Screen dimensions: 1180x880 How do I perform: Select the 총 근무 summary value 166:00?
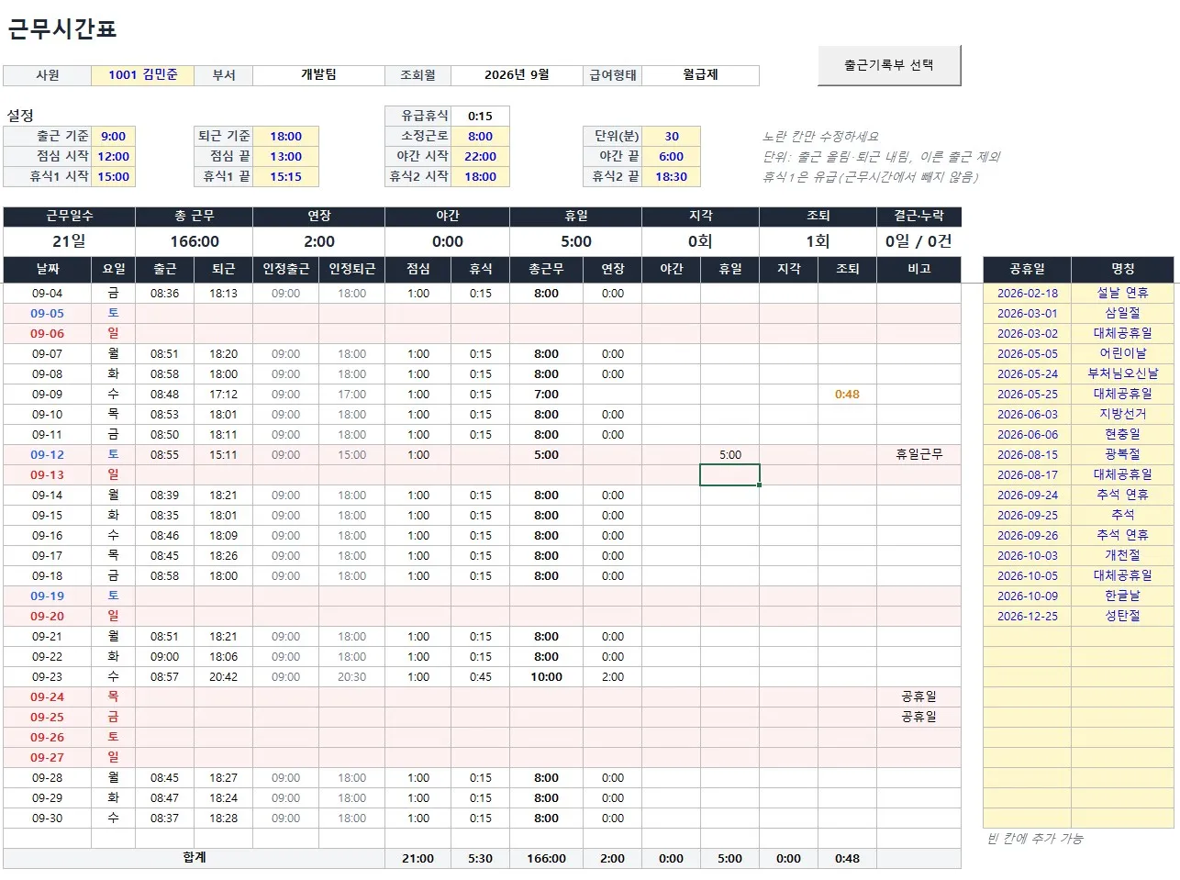[195, 241]
